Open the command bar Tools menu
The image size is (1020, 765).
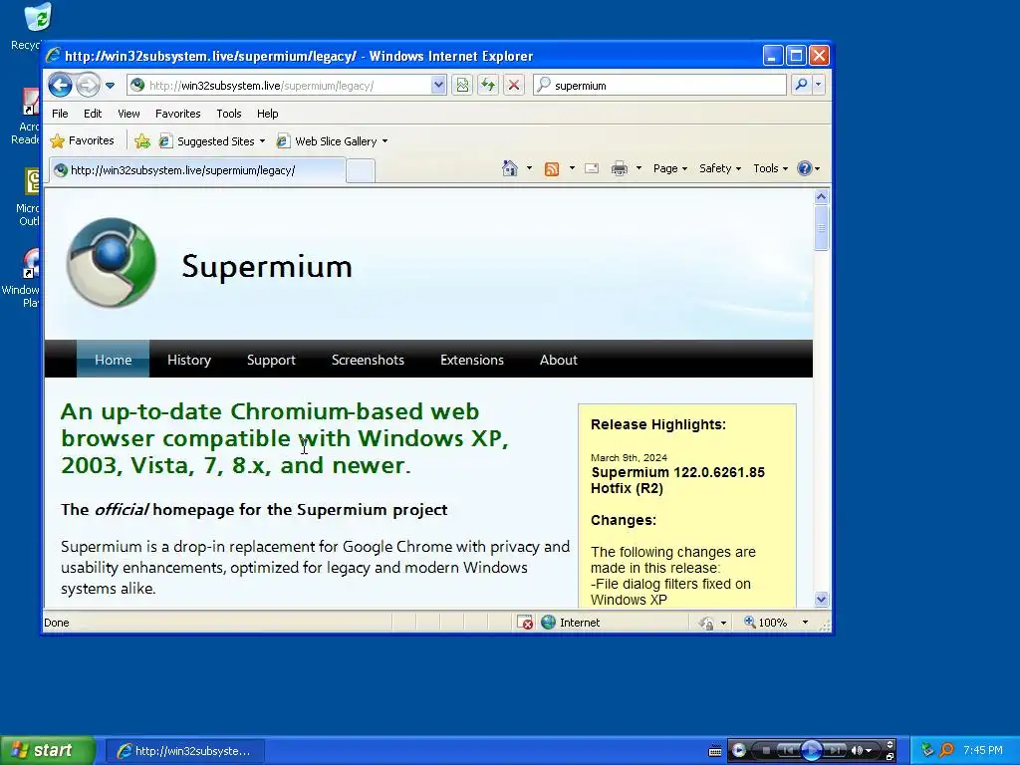tap(770, 168)
